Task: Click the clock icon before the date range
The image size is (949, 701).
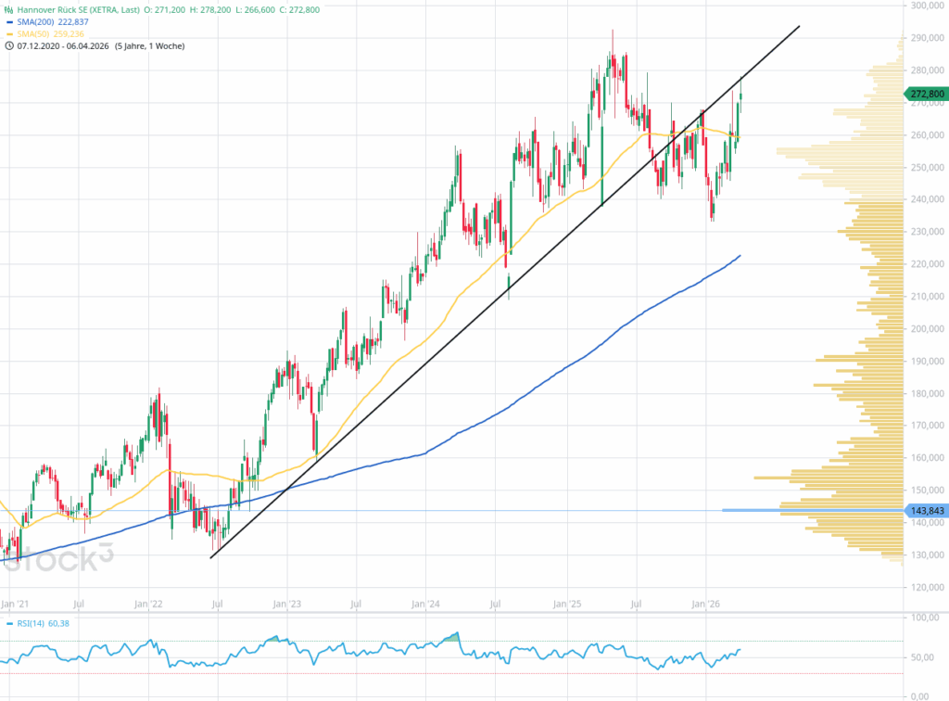Action: tap(9, 45)
